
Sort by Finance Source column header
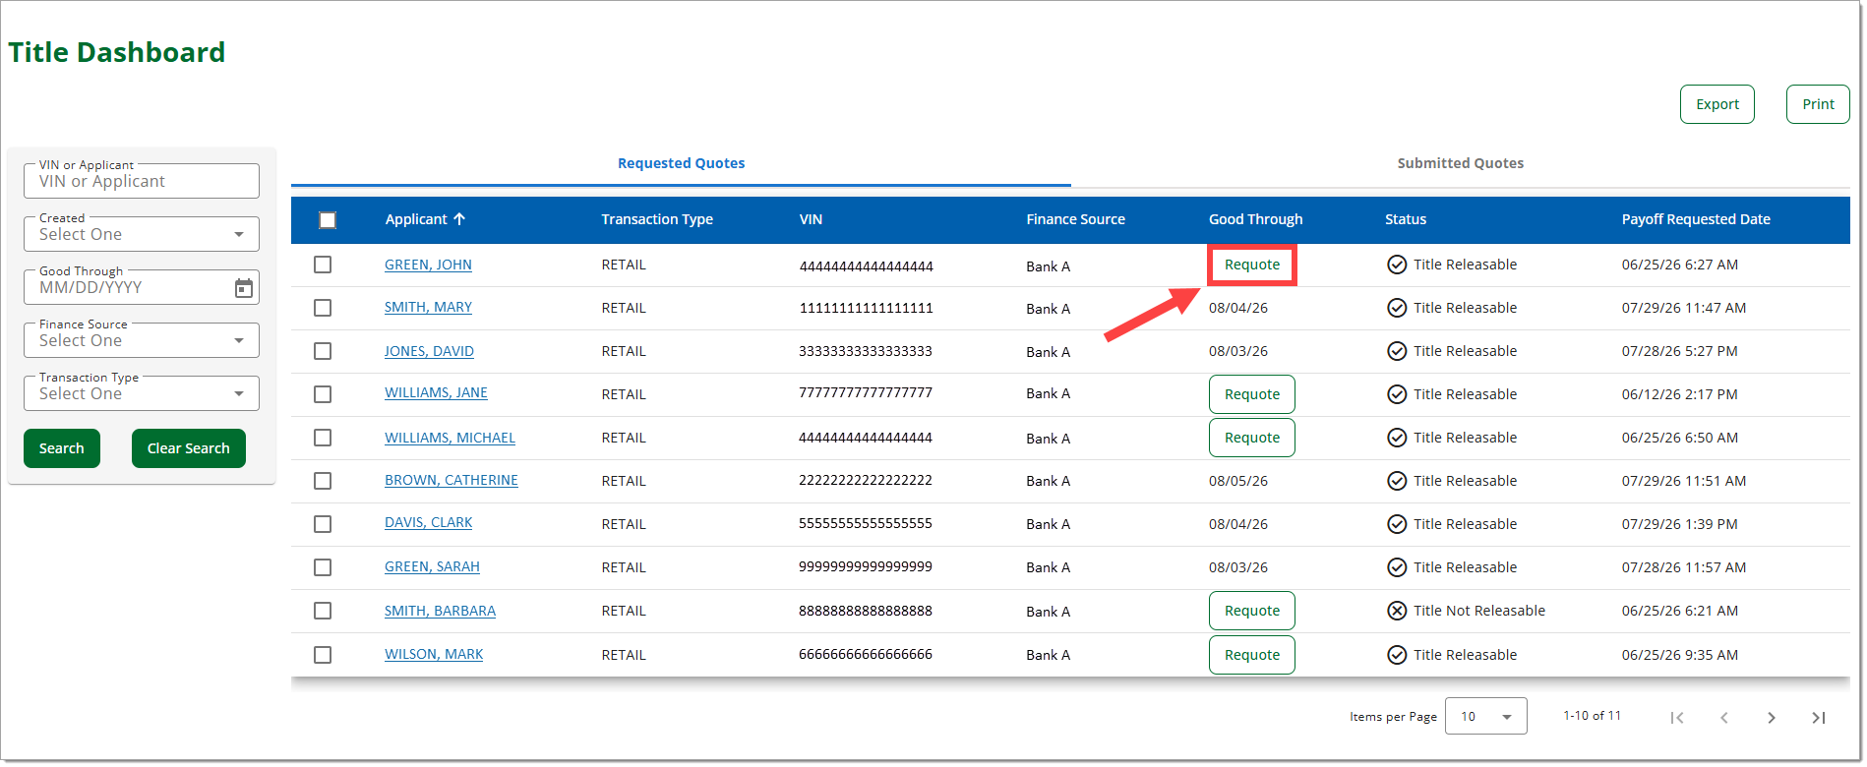point(1075,219)
